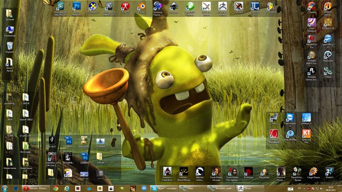Open the Recycle Bin
Image resolution: width=342 pixels, height=192 pixels.
point(10,47)
